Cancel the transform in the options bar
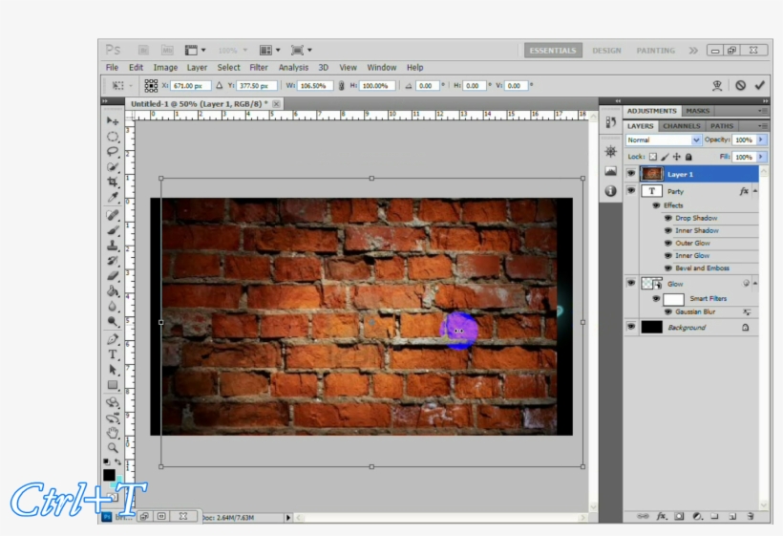This screenshot has width=783, height=536. click(740, 85)
